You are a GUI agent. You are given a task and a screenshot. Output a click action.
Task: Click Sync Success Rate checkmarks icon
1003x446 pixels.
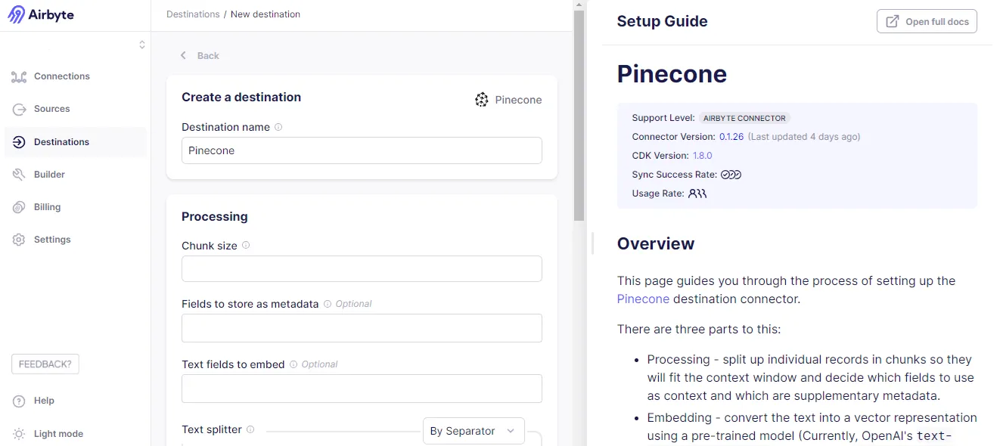tap(731, 175)
